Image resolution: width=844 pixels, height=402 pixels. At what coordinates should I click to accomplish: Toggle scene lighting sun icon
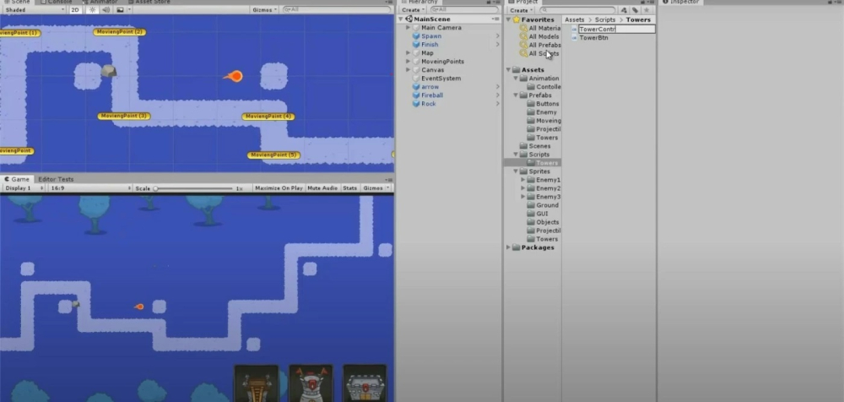92,10
